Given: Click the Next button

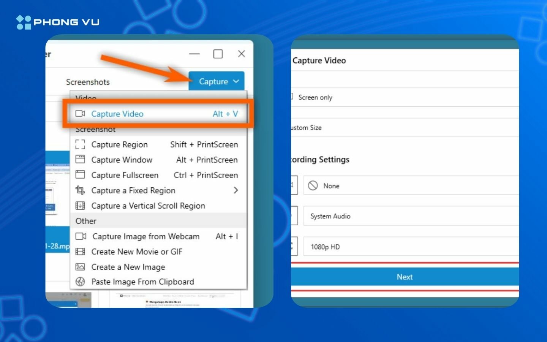Looking at the screenshot, I should (x=405, y=277).
